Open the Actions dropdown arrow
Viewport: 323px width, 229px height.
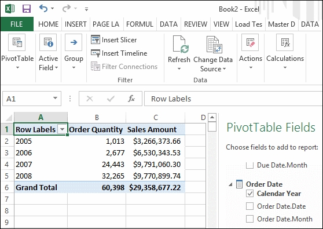(251, 68)
